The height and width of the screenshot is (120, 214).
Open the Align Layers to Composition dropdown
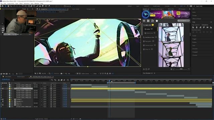[x=206, y=25]
